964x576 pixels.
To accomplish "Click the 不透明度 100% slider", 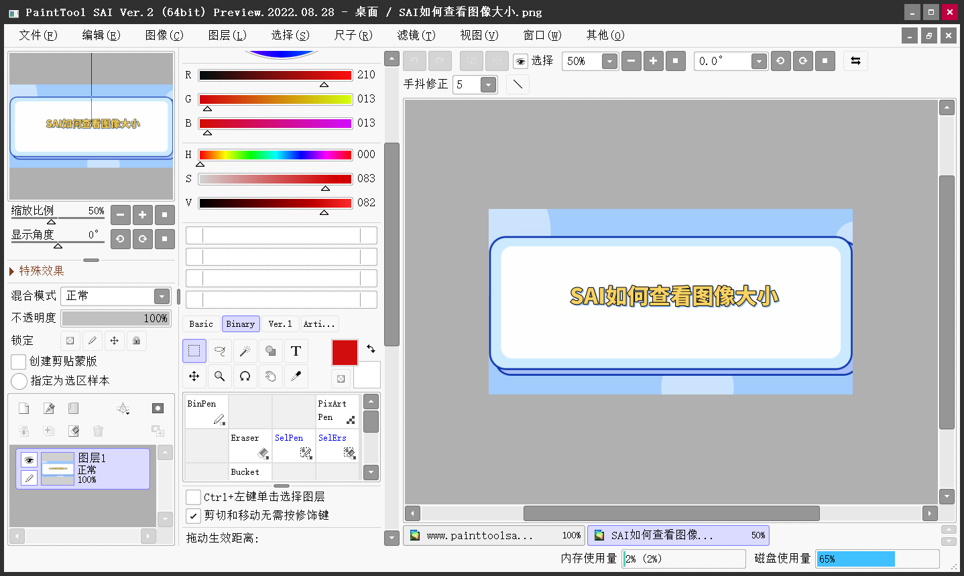I will pos(116,318).
